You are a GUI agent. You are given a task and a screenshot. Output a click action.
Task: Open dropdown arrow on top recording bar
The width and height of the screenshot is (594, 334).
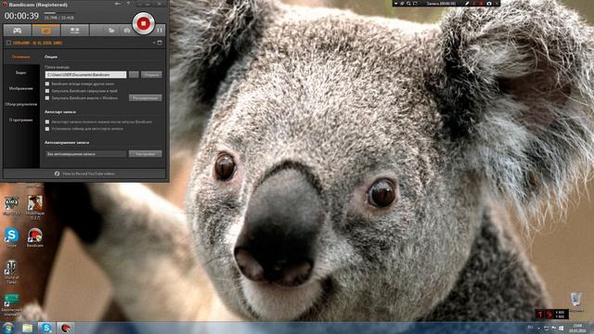tap(396, 4)
